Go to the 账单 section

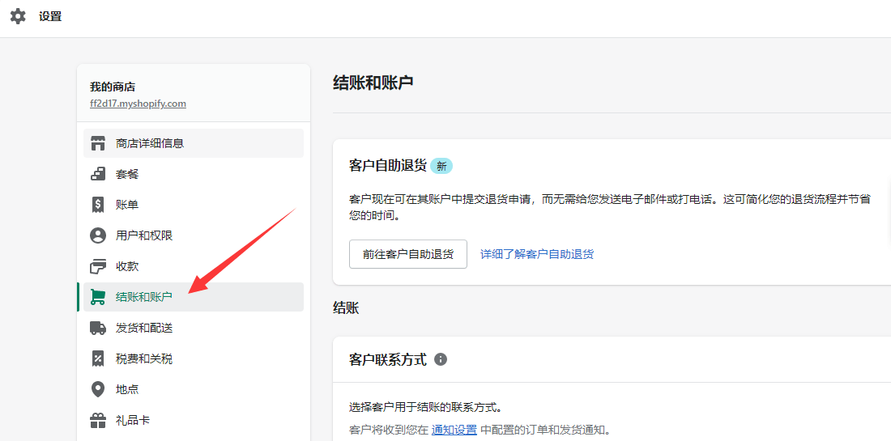click(x=194, y=205)
